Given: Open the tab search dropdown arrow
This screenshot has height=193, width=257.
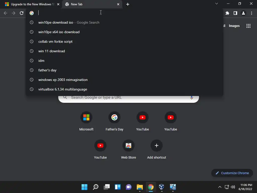Looking at the screenshot, I should tap(217, 4).
